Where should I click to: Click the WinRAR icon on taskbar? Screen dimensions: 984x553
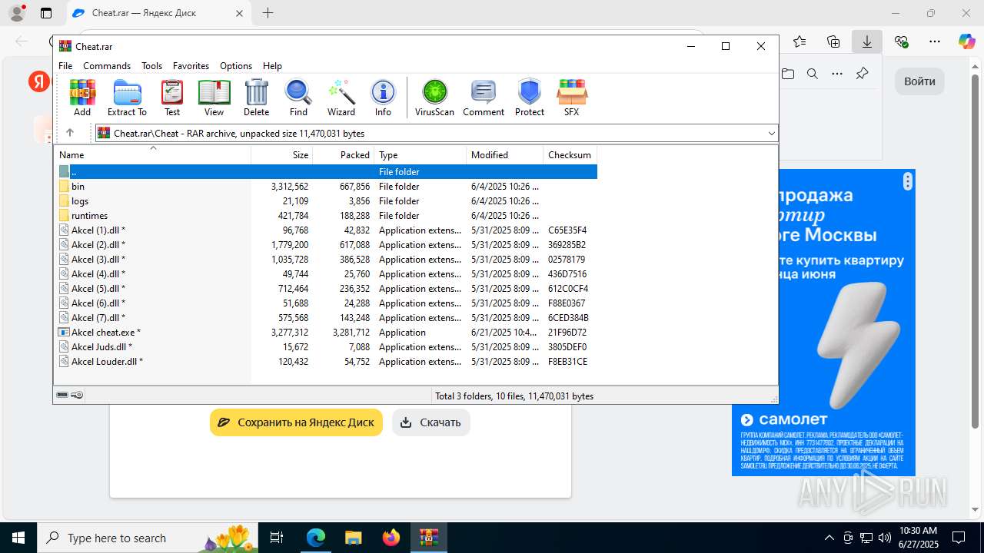tap(428, 538)
